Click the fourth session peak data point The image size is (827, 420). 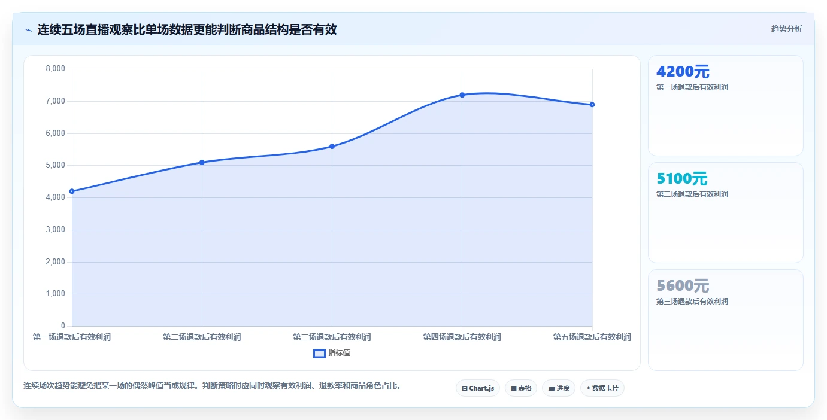click(x=462, y=95)
